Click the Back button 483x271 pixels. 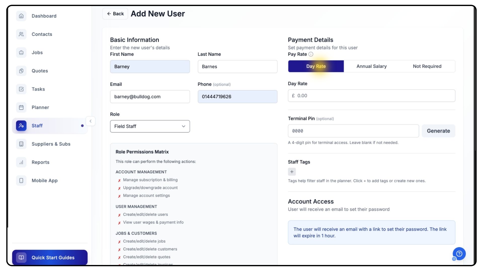point(115,14)
